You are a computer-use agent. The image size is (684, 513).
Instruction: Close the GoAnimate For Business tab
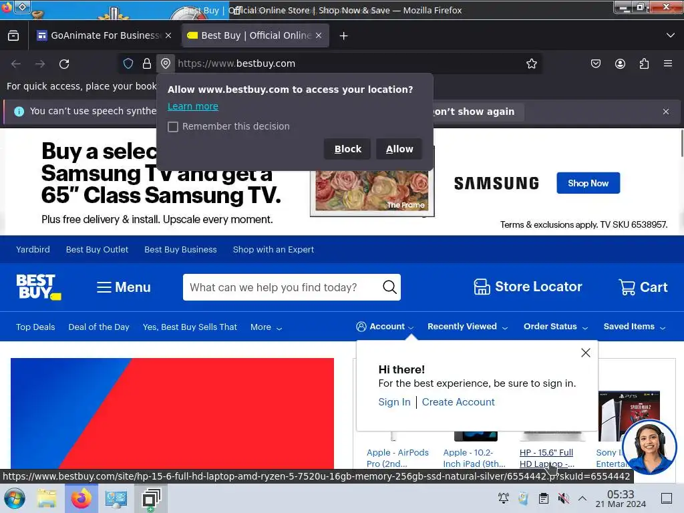coord(168,35)
